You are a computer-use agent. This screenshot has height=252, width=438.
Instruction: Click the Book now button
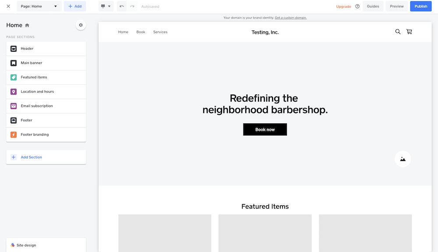coord(265,129)
